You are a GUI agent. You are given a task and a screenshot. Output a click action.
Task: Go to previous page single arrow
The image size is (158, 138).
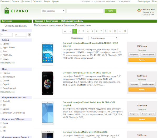point(70,31)
